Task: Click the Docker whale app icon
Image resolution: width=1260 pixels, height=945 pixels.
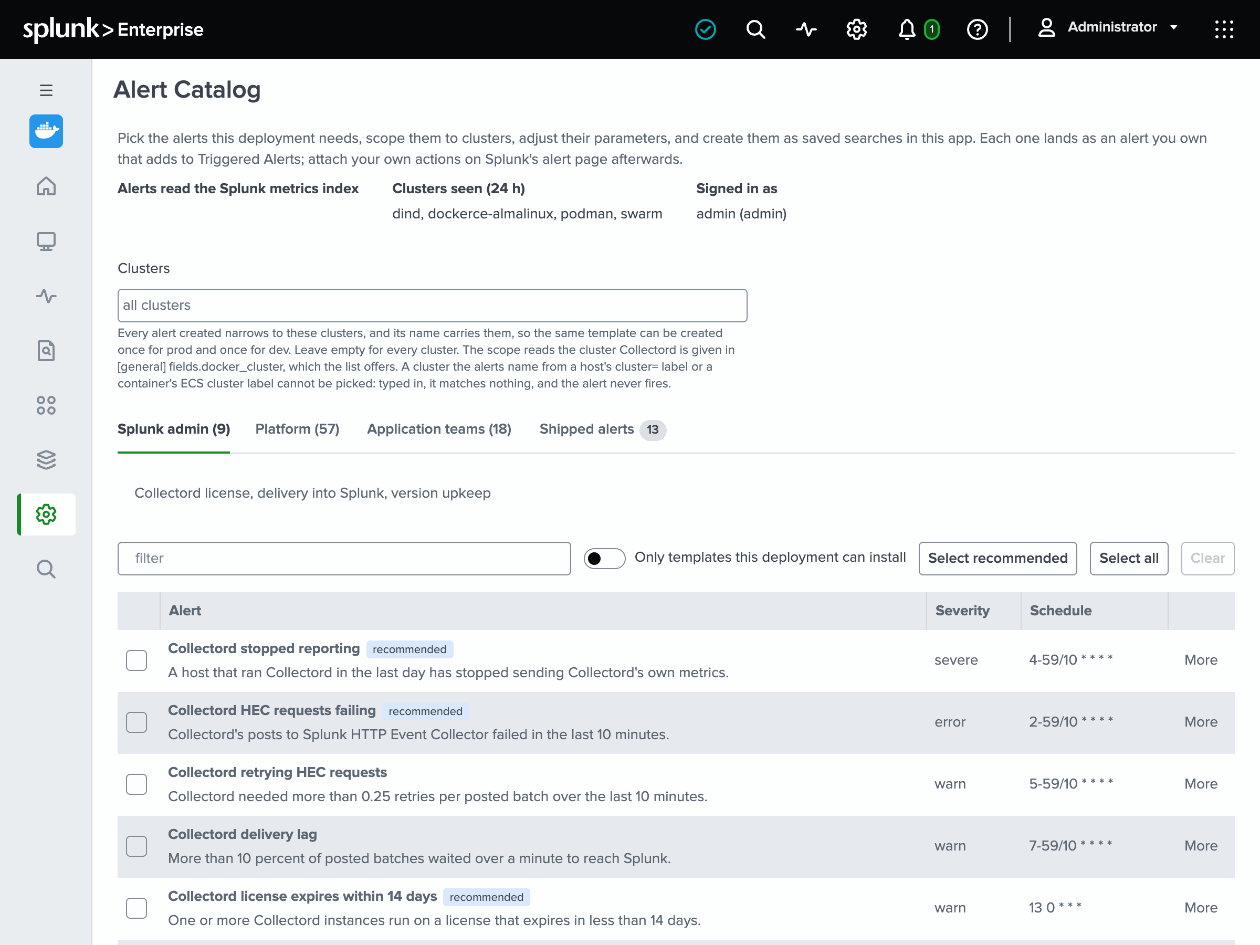Action: (x=46, y=131)
